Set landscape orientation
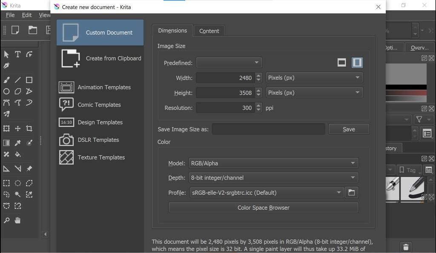Viewport: 436px width, 253px height. click(x=342, y=62)
